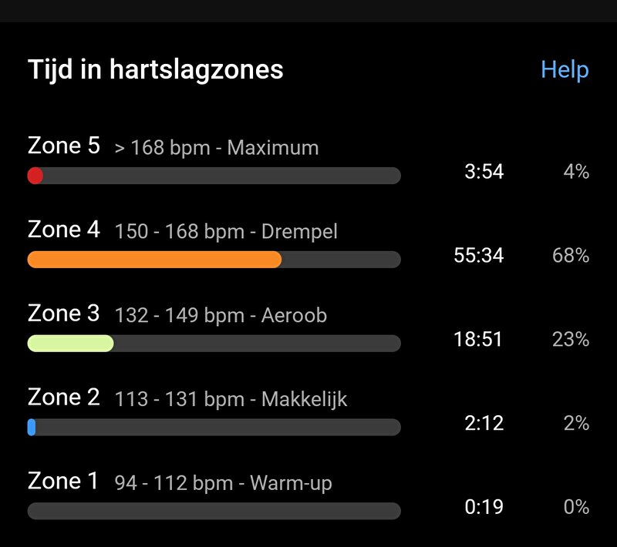617x547 pixels.
Task: Click the 94 - 112 bpm Warm-up text
Action: 223,483
